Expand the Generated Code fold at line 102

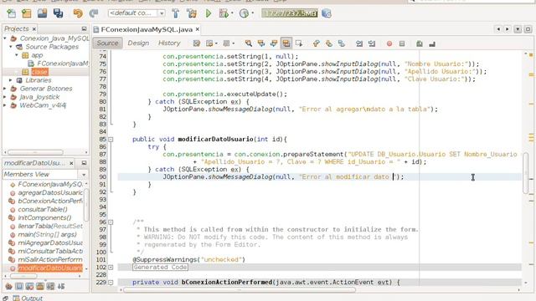pos(111,268)
